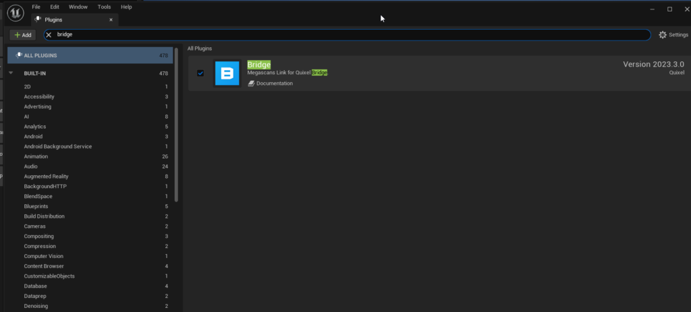Click the blue Bridge plugin icon
The height and width of the screenshot is (312, 691).
pyautogui.click(x=227, y=73)
